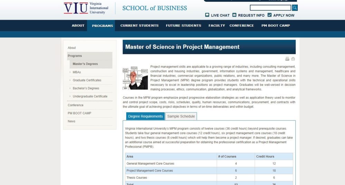Click the Apply Now checkmark icon
This screenshot has width=345, height=185.
pos(269,15)
